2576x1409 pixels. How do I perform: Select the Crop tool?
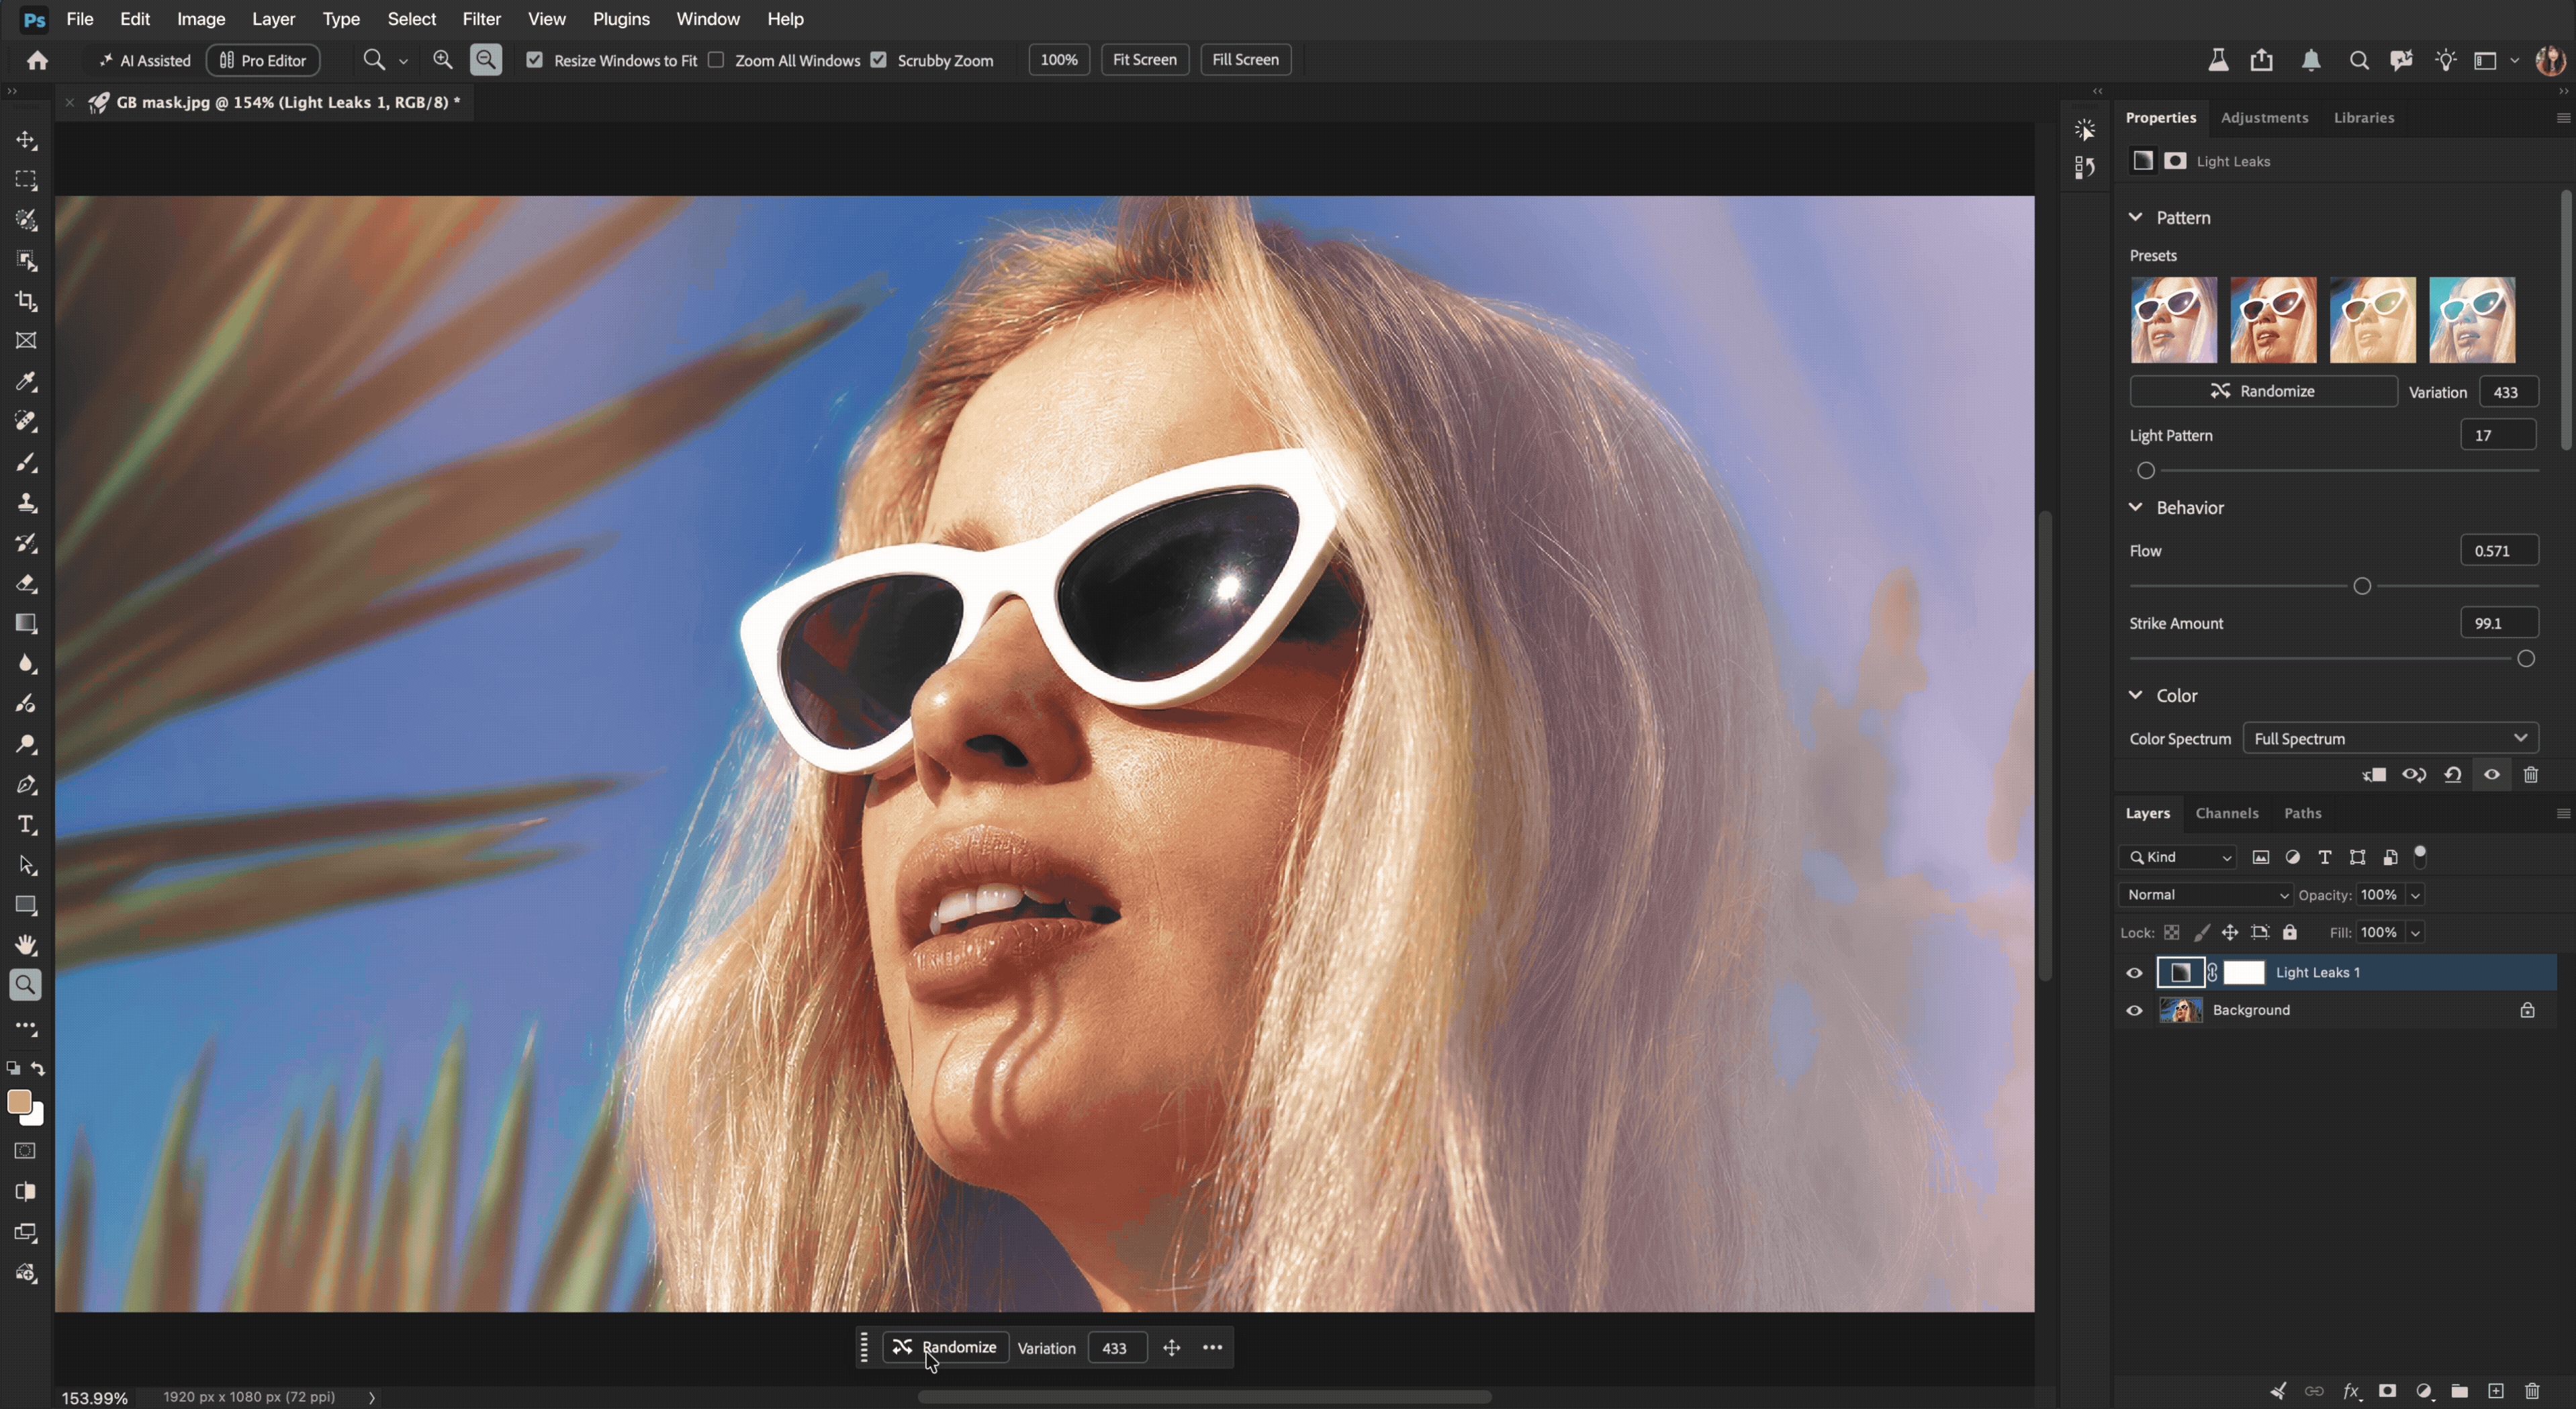(x=27, y=301)
